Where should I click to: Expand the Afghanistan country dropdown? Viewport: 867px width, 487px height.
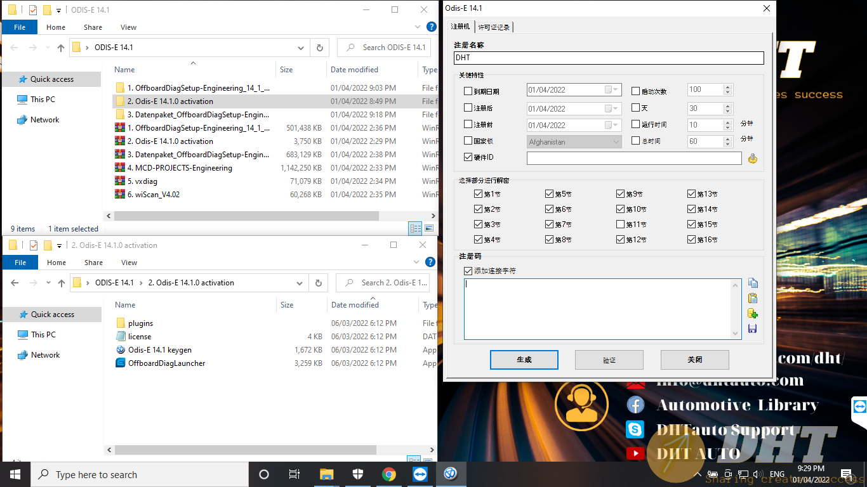616,142
